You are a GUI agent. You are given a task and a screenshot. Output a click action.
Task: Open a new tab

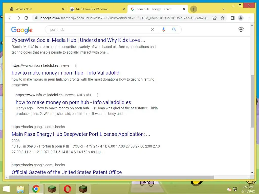193,9
